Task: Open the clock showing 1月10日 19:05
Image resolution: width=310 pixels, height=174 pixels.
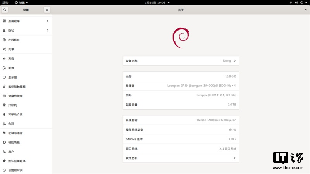Action: click(x=155, y=3)
